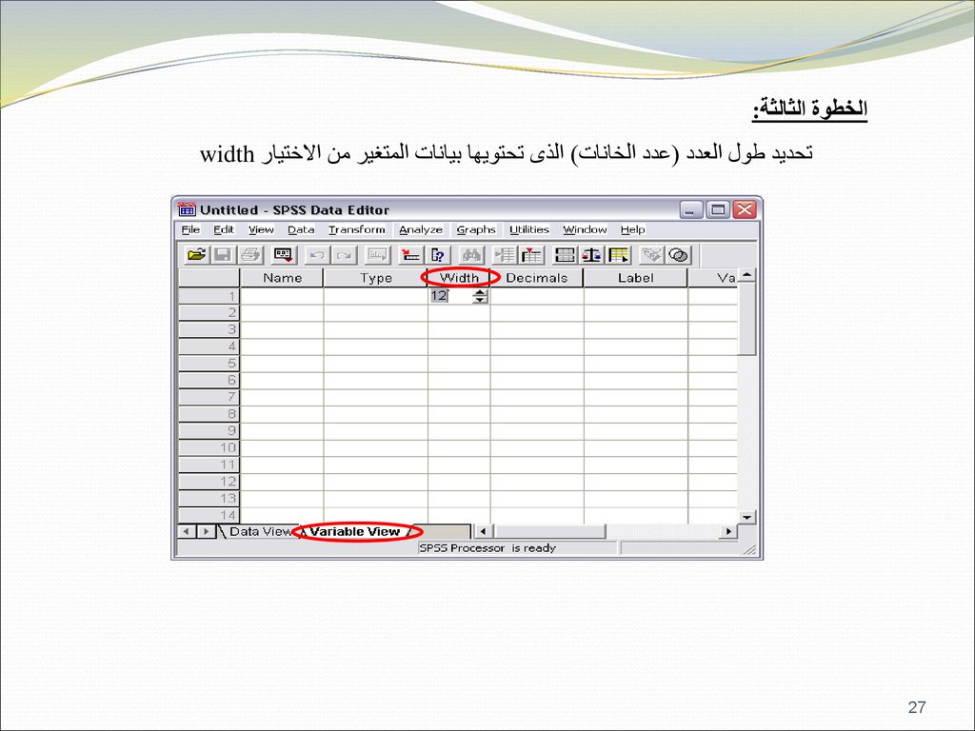The image size is (975, 731).
Task: Click the Undo arrow icon
Action: tap(317, 255)
